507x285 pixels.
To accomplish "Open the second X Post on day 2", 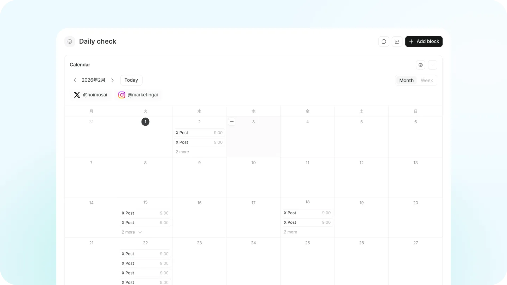I will [199, 142].
